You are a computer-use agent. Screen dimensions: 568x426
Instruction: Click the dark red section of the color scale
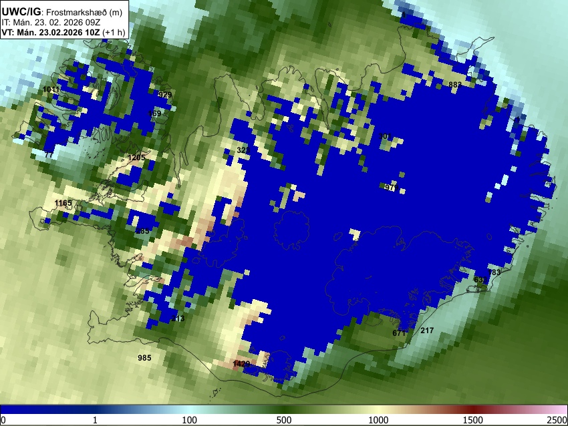pos(473,409)
